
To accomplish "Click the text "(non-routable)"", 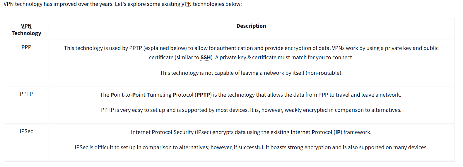I will coord(324,73).
